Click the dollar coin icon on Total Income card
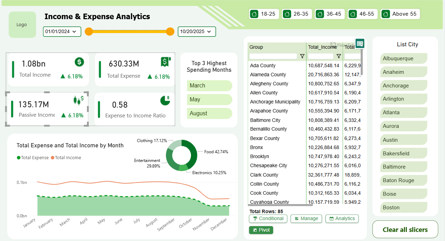 79,62
